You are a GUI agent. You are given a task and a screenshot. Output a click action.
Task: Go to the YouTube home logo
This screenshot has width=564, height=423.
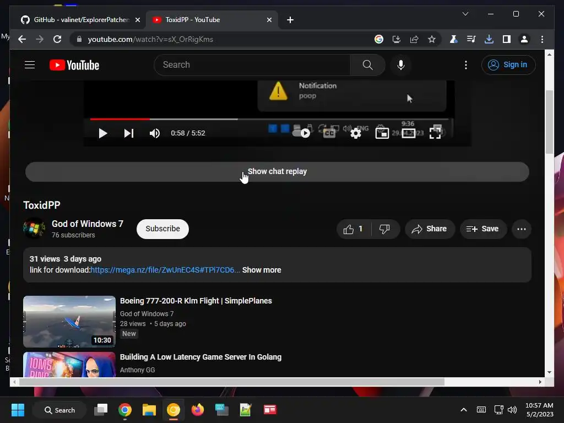[x=74, y=65]
